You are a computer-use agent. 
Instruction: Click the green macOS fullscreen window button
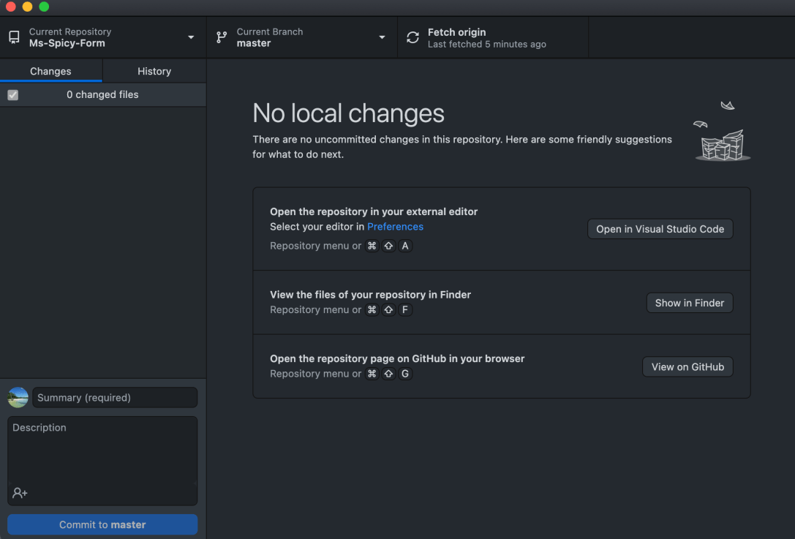pyautogui.click(x=44, y=7)
